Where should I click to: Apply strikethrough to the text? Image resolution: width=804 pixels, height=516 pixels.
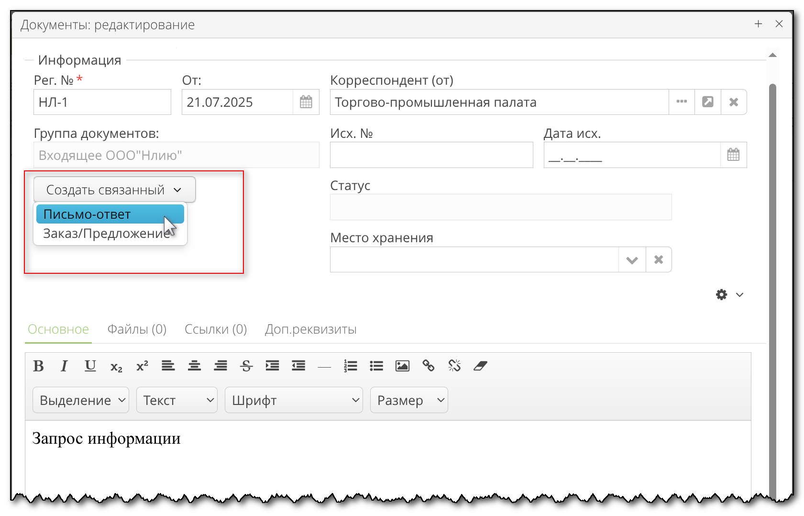coord(246,366)
